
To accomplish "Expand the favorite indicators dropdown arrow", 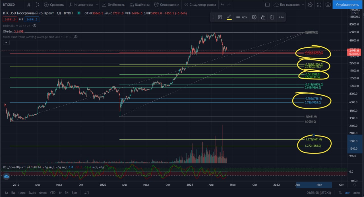I will pyautogui.click(x=97, y=5).
